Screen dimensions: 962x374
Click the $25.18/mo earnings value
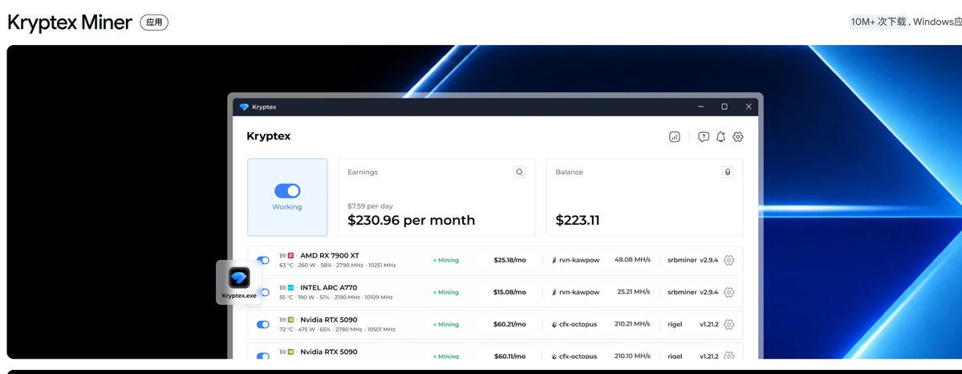[509, 260]
